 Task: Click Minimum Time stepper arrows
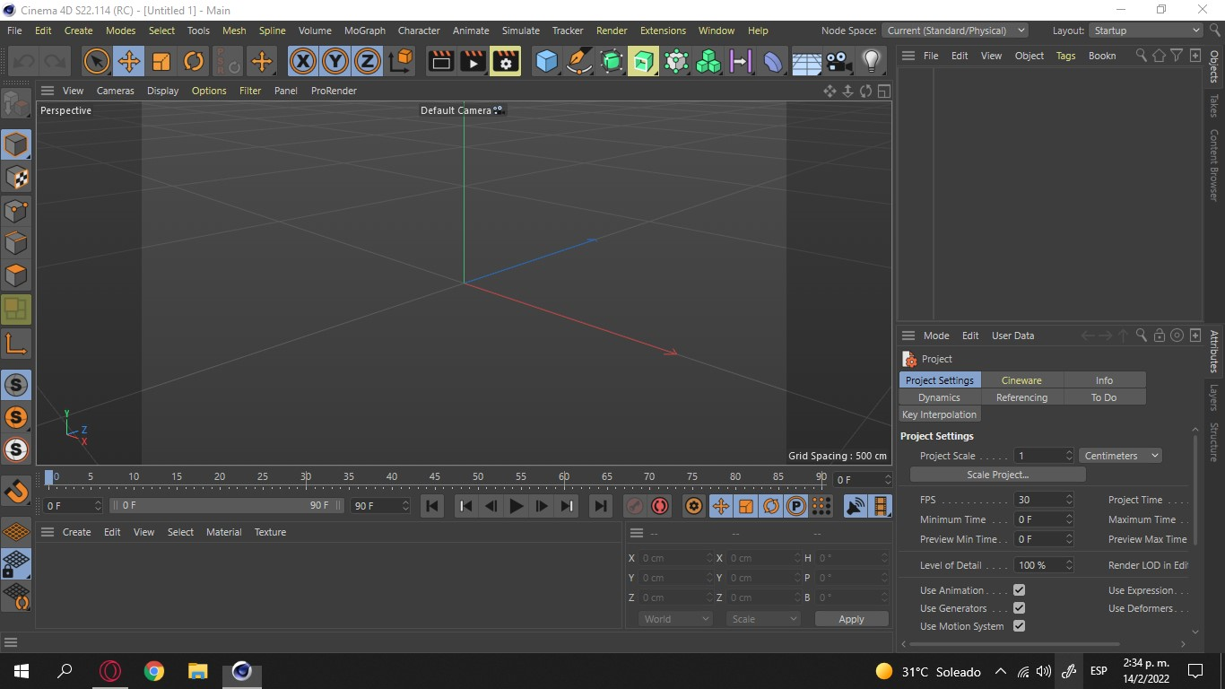tap(1068, 519)
